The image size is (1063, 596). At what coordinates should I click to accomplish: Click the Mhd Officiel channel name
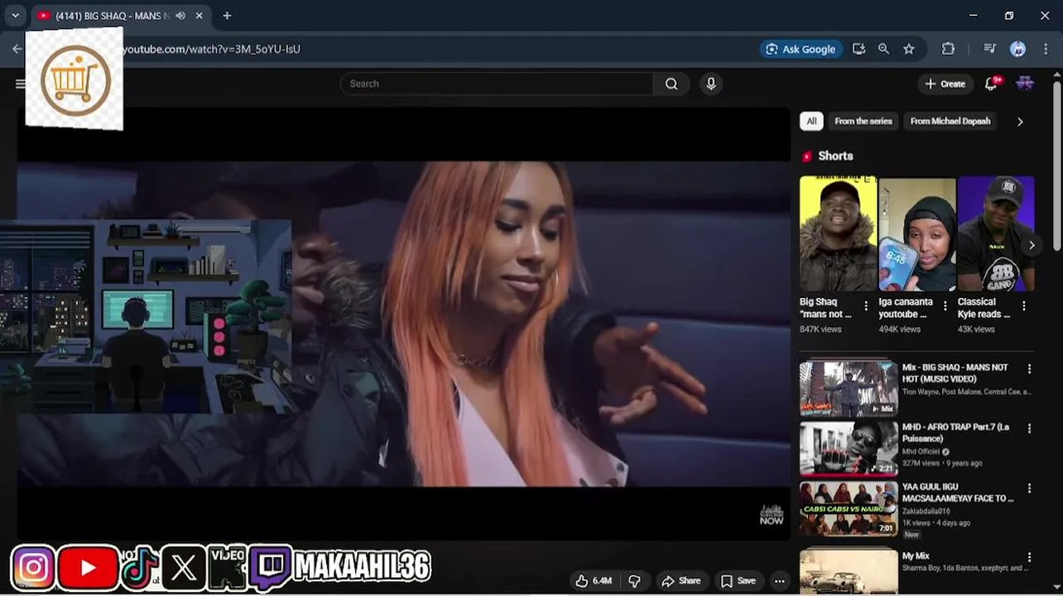[921, 452]
